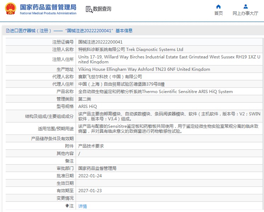
Task: Open the 数据查询 search icon
Action: [89, 10]
